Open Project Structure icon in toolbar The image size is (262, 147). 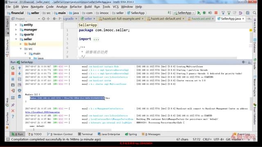coord(248,13)
